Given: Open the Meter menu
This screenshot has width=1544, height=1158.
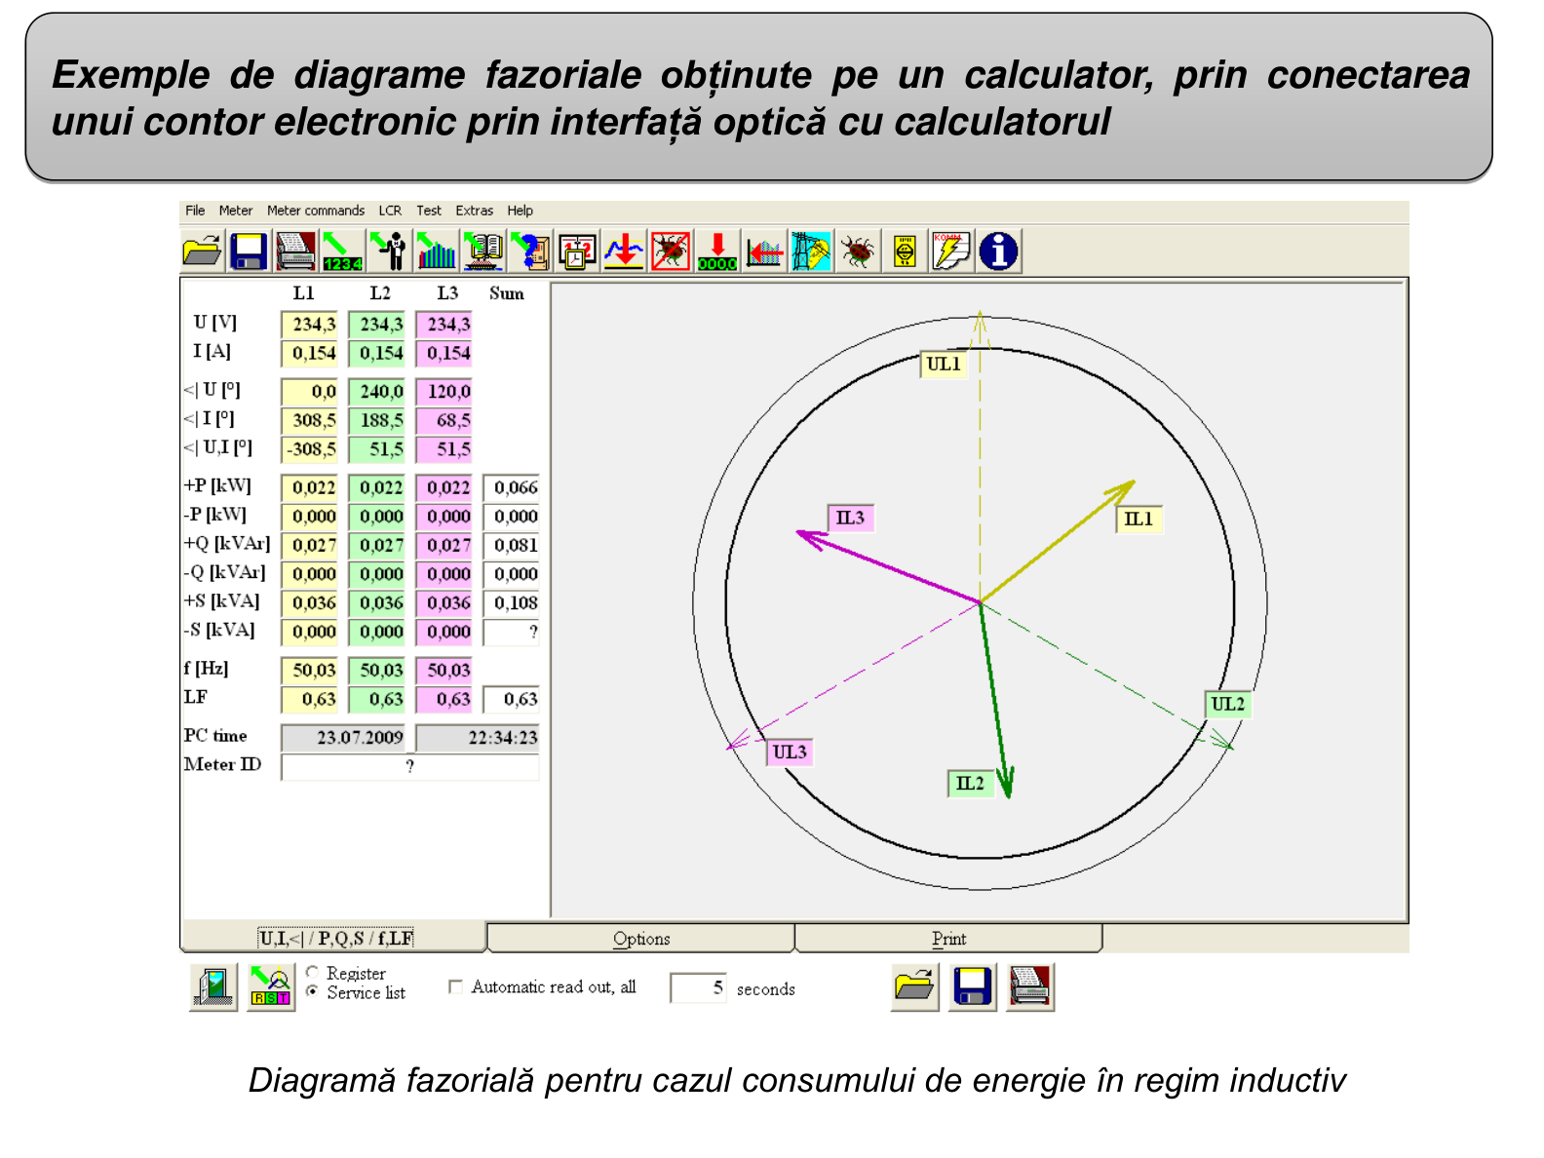Looking at the screenshot, I should (x=236, y=211).
